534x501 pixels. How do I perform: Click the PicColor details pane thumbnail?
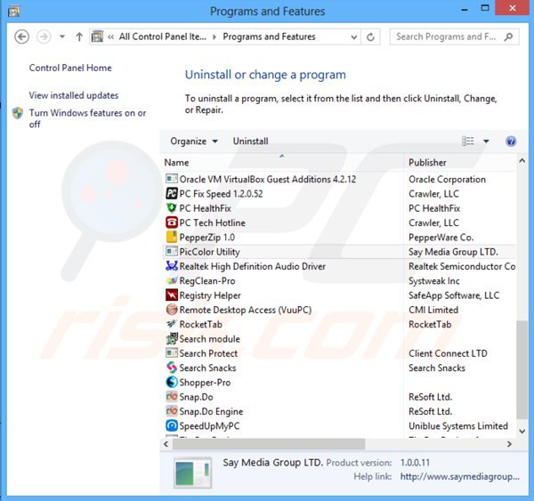(192, 473)
